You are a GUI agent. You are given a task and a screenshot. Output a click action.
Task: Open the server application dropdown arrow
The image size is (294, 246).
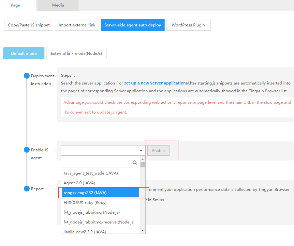coord(141,151)
